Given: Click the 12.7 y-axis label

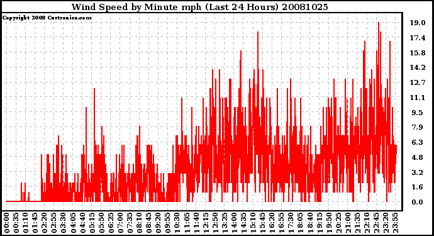Looking at the screenshot, I should 418,82.
